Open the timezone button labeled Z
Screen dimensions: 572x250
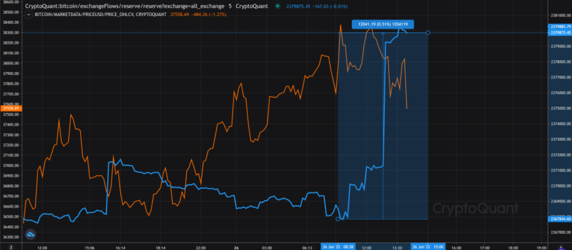pyautogui.click(x=12, y=247)
